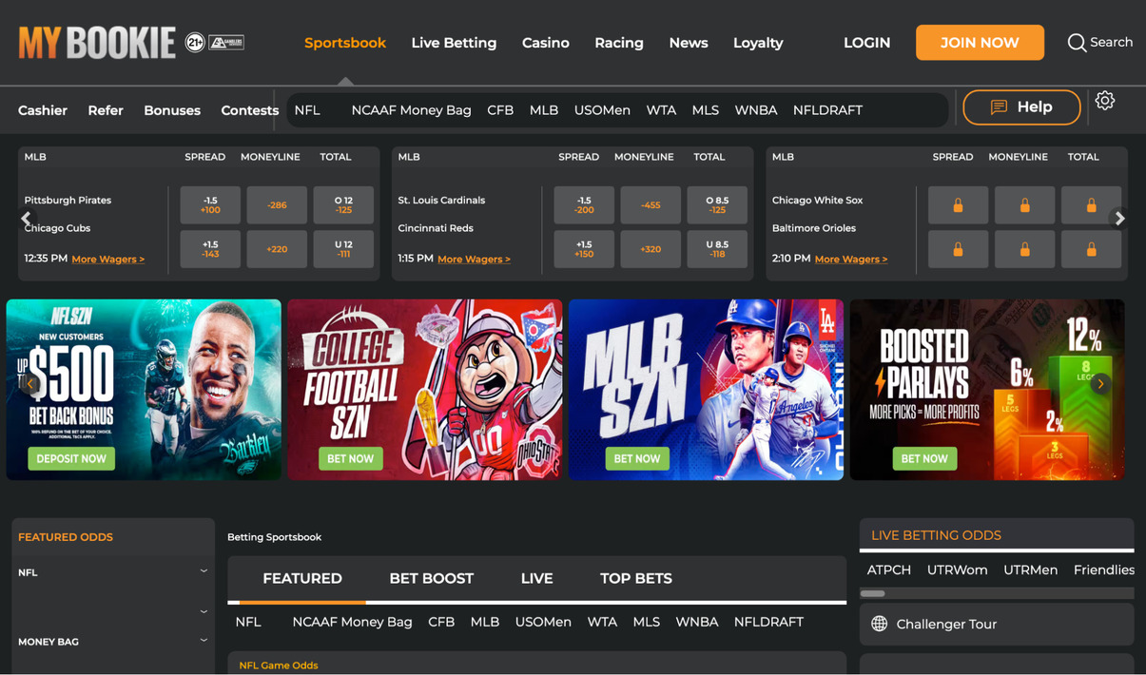Open search via magnifier icon
The image size is (1146, 675).
(1077, 43)
